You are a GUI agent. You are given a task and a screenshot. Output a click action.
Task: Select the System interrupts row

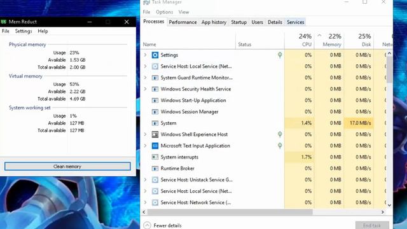coord(263,157)
